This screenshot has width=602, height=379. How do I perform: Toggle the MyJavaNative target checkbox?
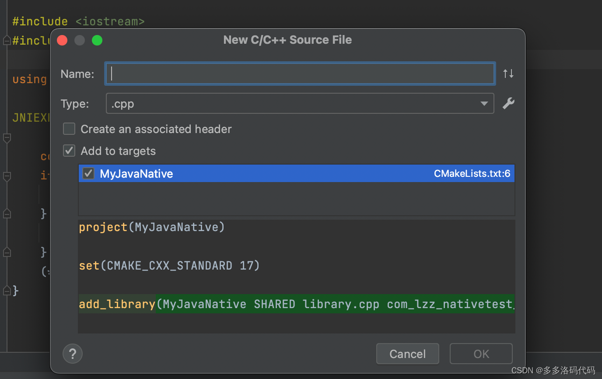(88, 173)
